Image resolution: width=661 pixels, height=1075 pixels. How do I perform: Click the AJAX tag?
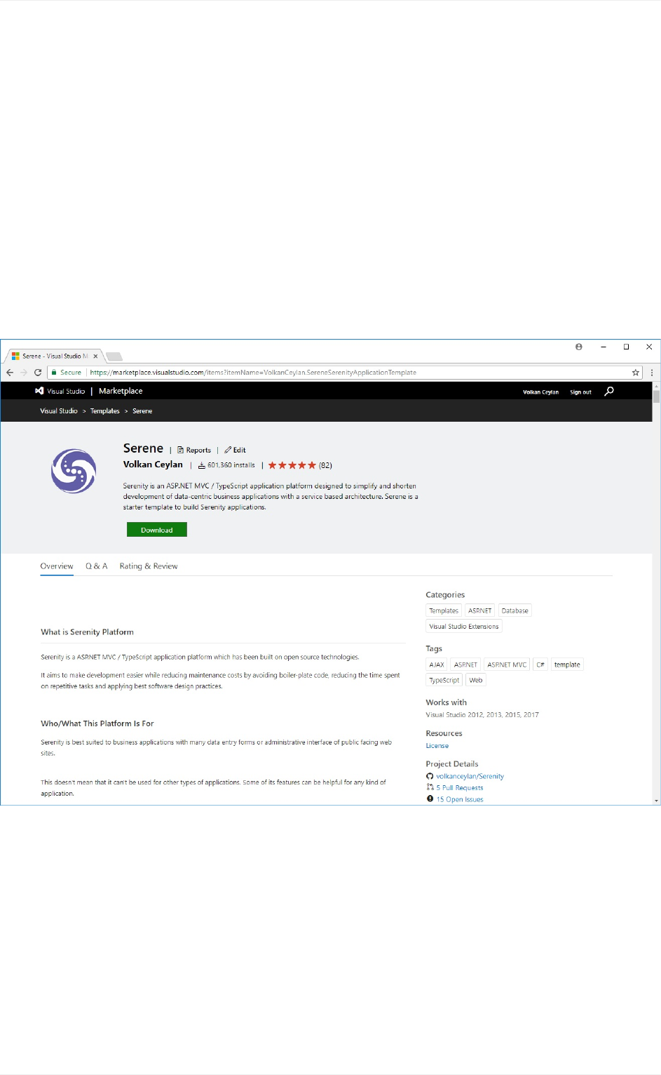pyautogui.click(x=437, y=665)
